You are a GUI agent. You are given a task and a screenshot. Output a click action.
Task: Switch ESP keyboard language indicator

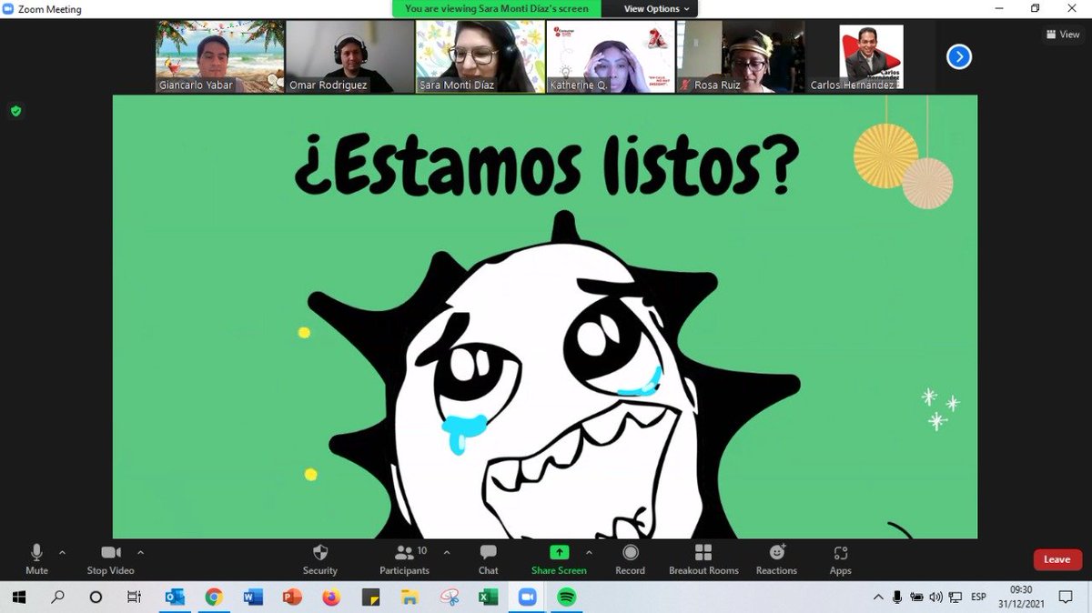(x=978, y=598)
